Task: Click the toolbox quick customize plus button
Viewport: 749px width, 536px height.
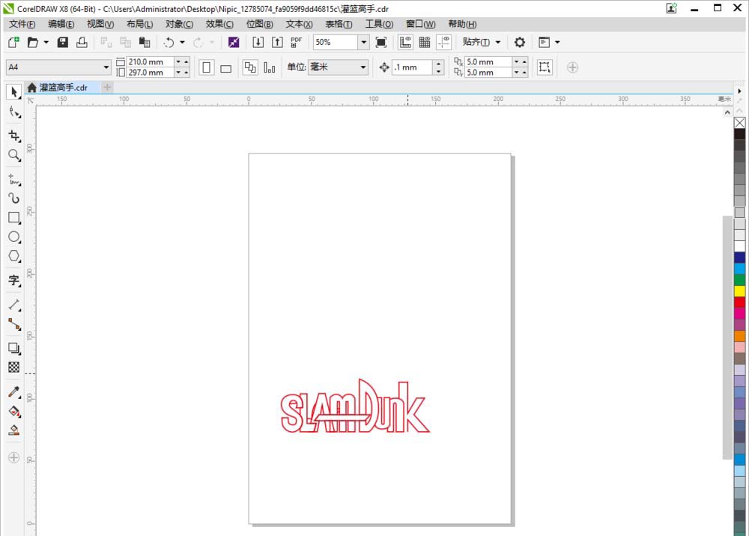Action: click(x=13, y=457)
